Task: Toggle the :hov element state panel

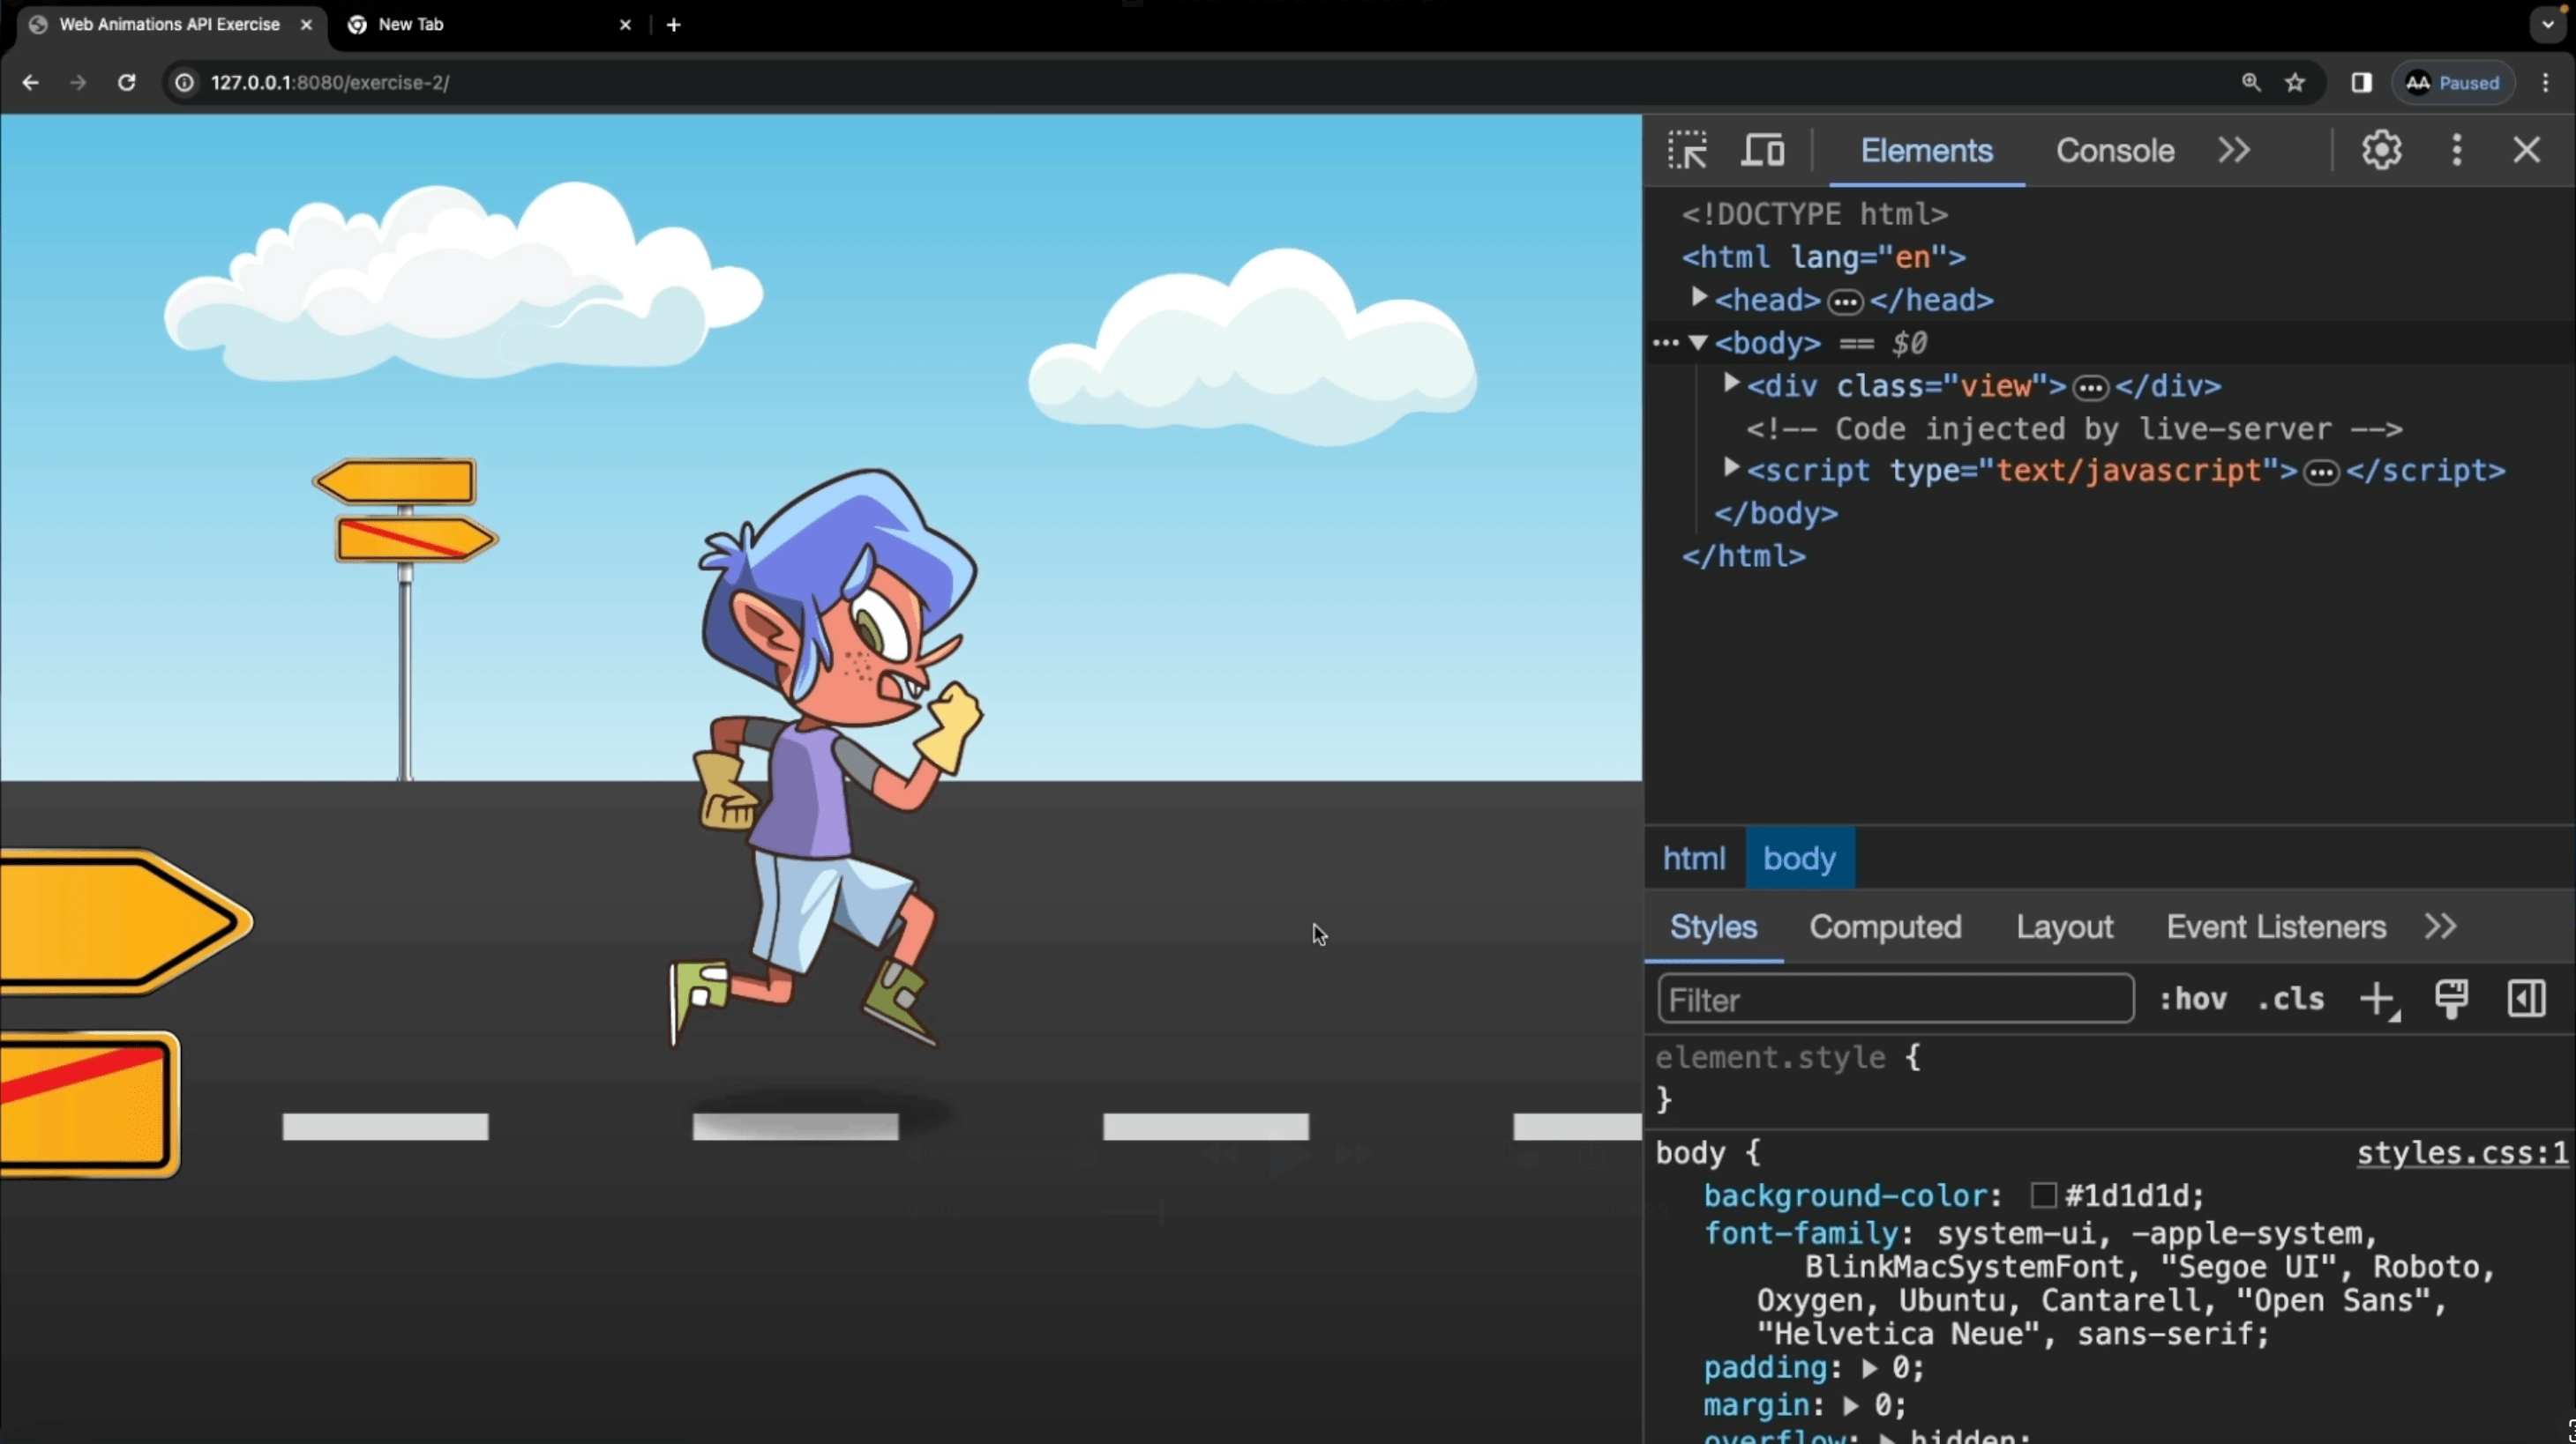Action: pyautogui.click(x=2192, y=1000)
